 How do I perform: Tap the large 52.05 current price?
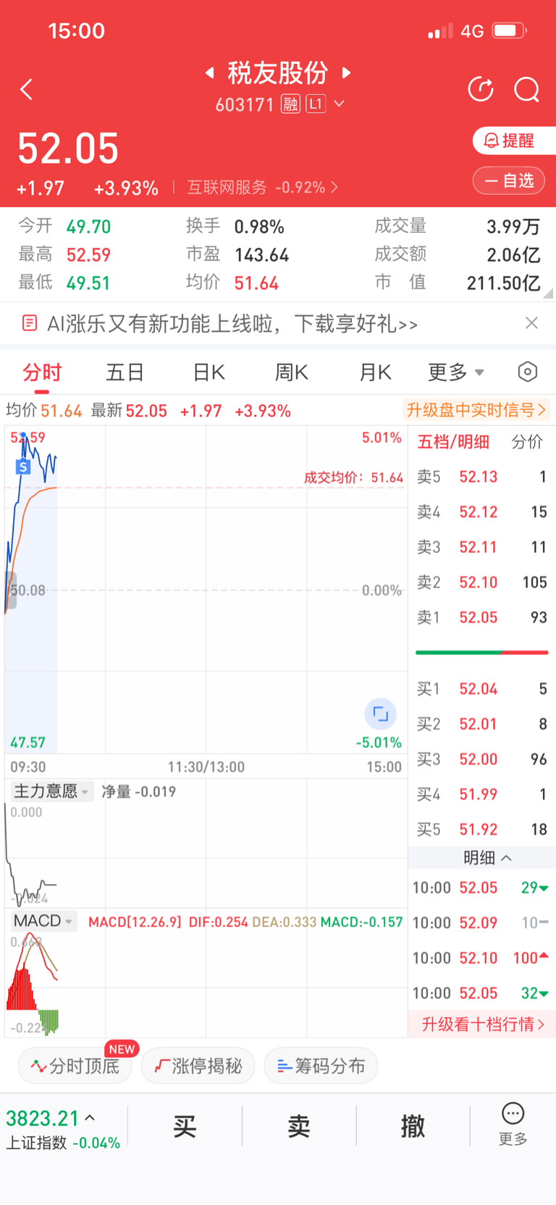(68, 149)
